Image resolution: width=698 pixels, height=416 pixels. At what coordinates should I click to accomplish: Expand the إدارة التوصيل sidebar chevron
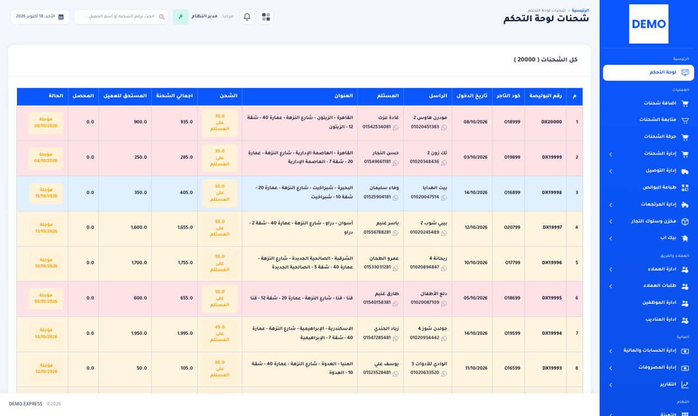pos(611,171)
